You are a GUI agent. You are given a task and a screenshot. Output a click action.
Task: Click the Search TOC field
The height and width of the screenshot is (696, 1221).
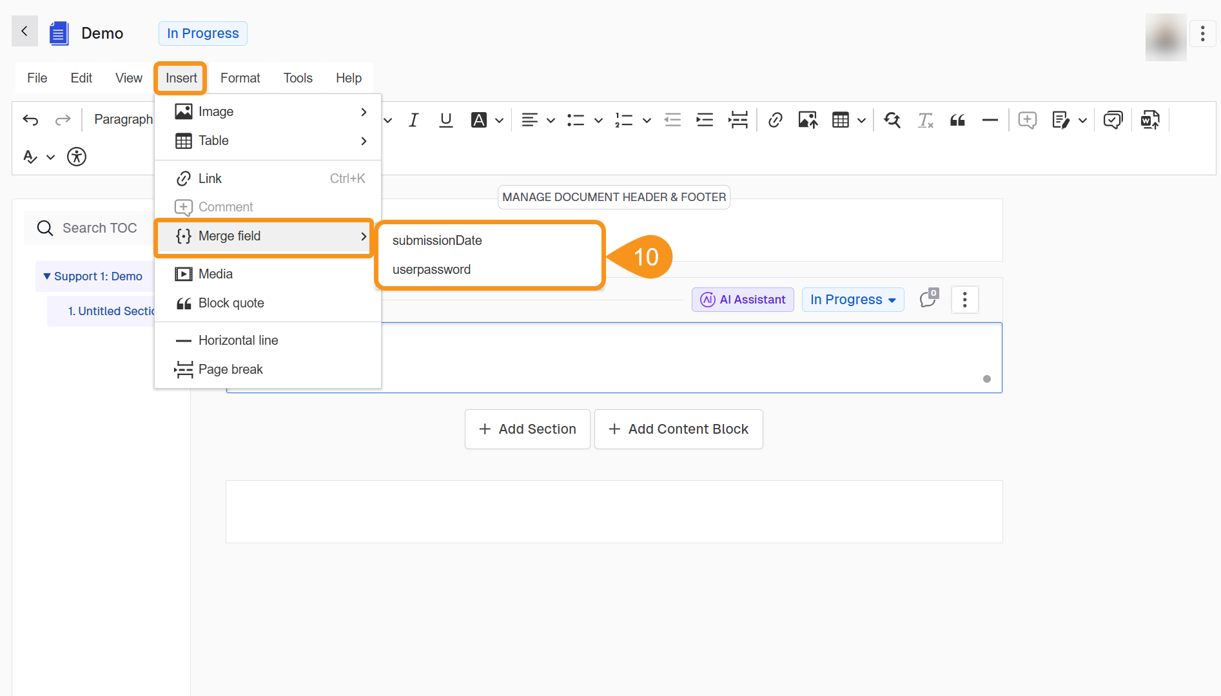coord(100,228)
